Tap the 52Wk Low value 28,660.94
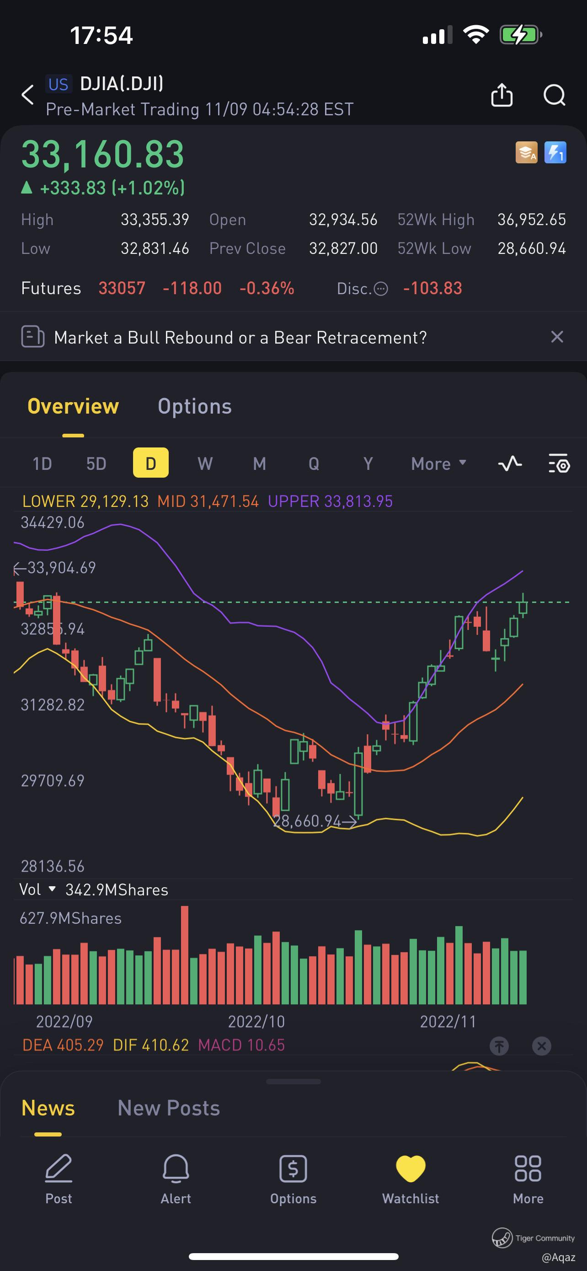The width and height of the screenshot is (587, 1271). (532, 249)
